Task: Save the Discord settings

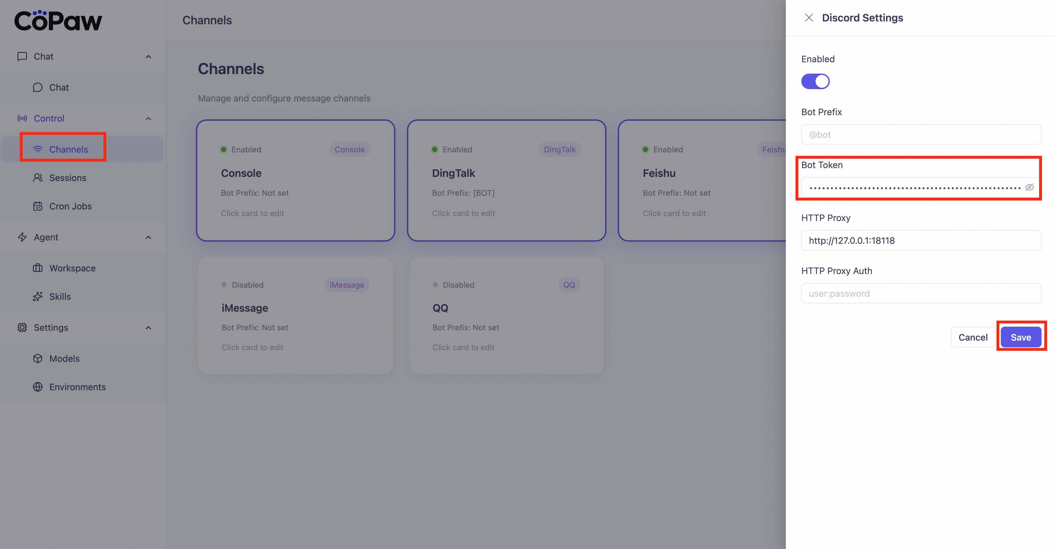Action: point(1021,337)
